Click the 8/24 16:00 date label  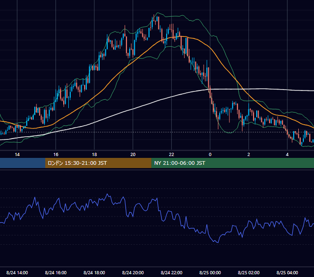pos(56,272)
